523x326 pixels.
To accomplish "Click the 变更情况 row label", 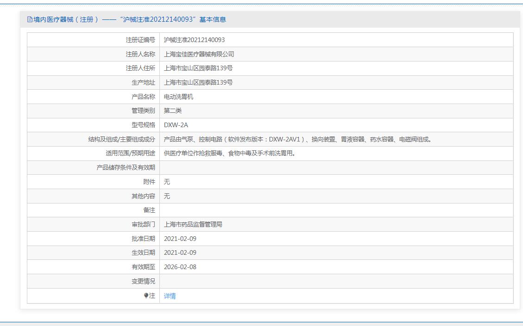I will click(x=143, y=281).
